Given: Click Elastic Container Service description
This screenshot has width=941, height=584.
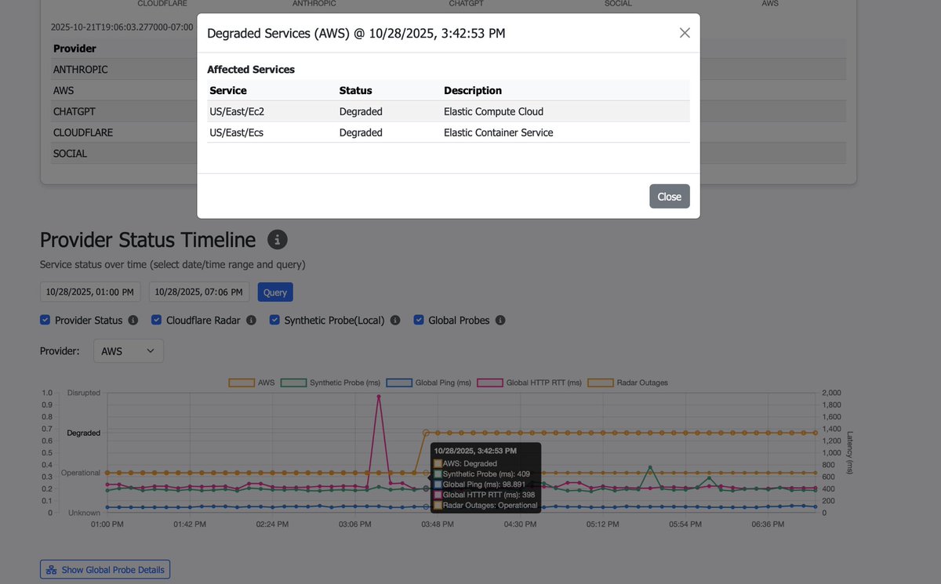Looking at the screenshot, I should coord(499,132).
